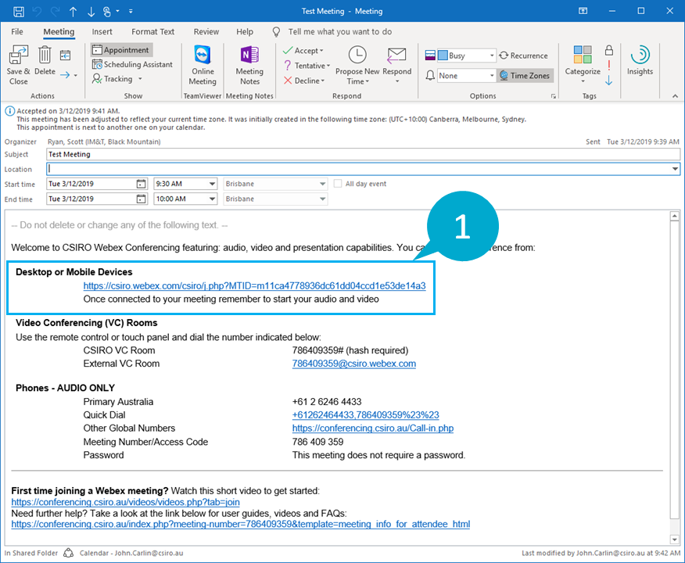Open the Call-in.php global numbers link
This screenshot has width=685, height=563.
[373, 428]
